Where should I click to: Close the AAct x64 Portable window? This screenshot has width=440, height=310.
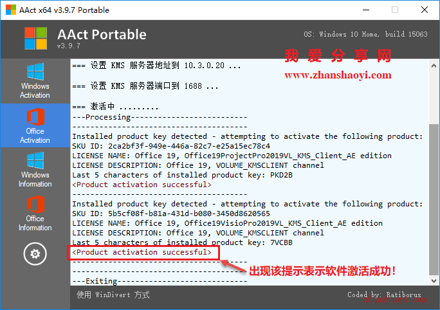425,10
